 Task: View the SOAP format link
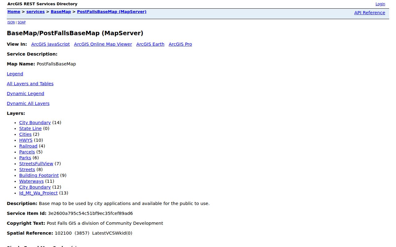[x=22, y=22]
